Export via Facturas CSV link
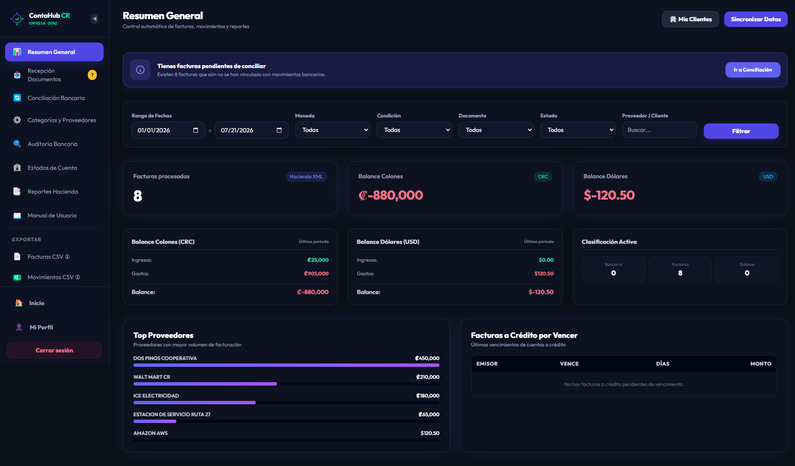 coord(54,257)
